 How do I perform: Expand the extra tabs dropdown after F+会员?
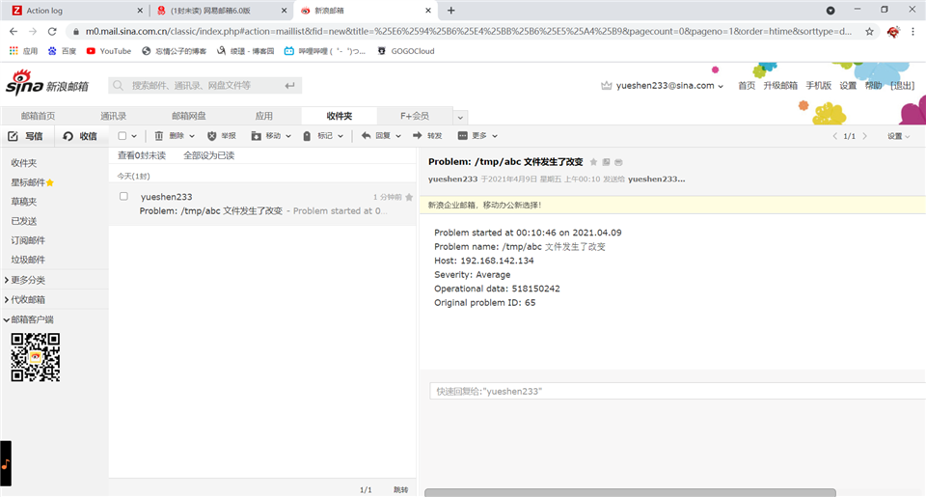[x=460, y=117]
